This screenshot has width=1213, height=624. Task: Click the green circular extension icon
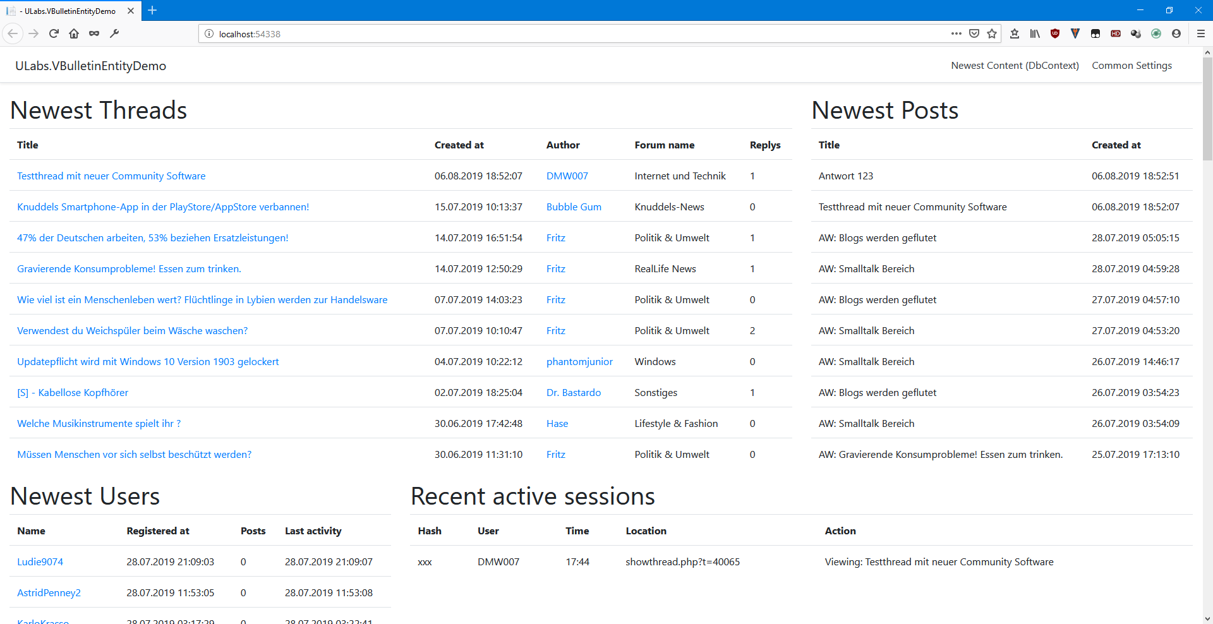1156,33
